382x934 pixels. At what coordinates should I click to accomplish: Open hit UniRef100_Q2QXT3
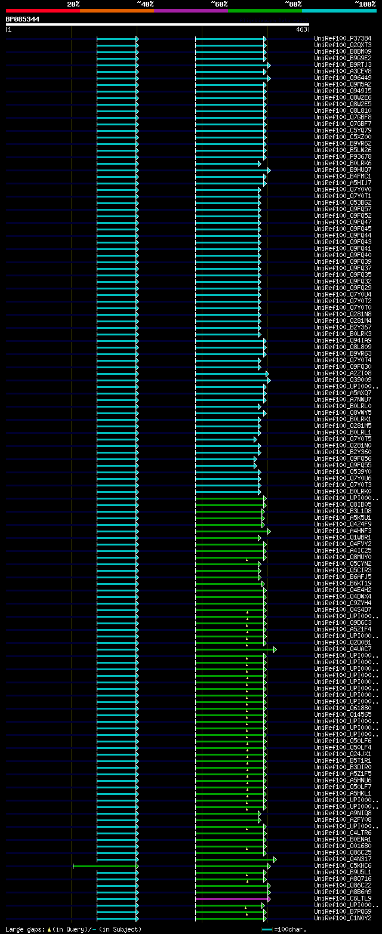343,45
